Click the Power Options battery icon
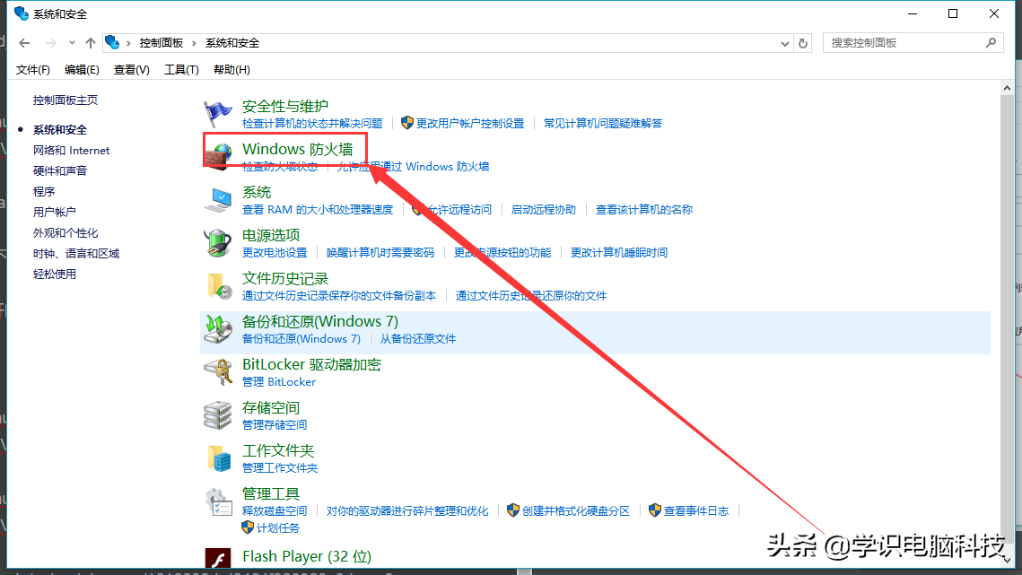 pyautogui.click(x=218, y=243)
